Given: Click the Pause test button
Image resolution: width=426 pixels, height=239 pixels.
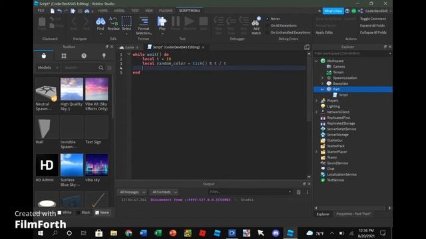Looking at the screenshot, I should coord(176,21).
